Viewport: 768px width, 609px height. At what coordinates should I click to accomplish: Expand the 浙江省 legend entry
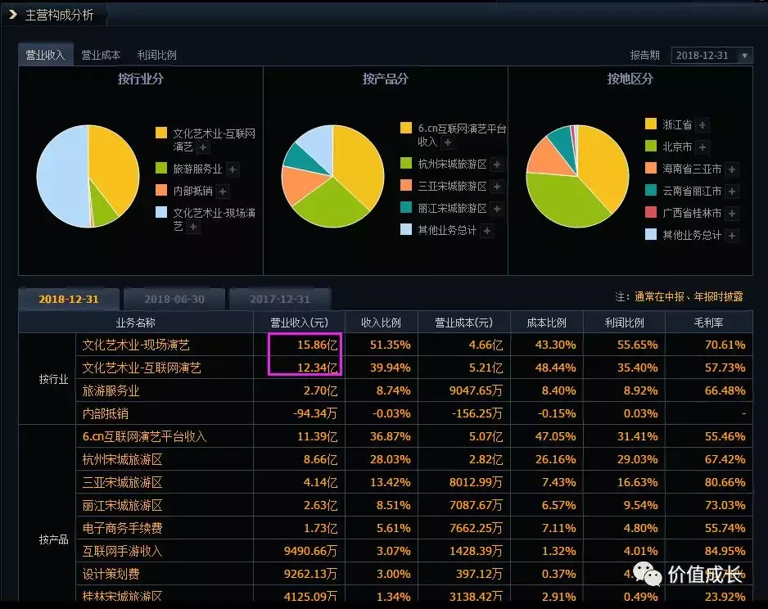point(703,126)
